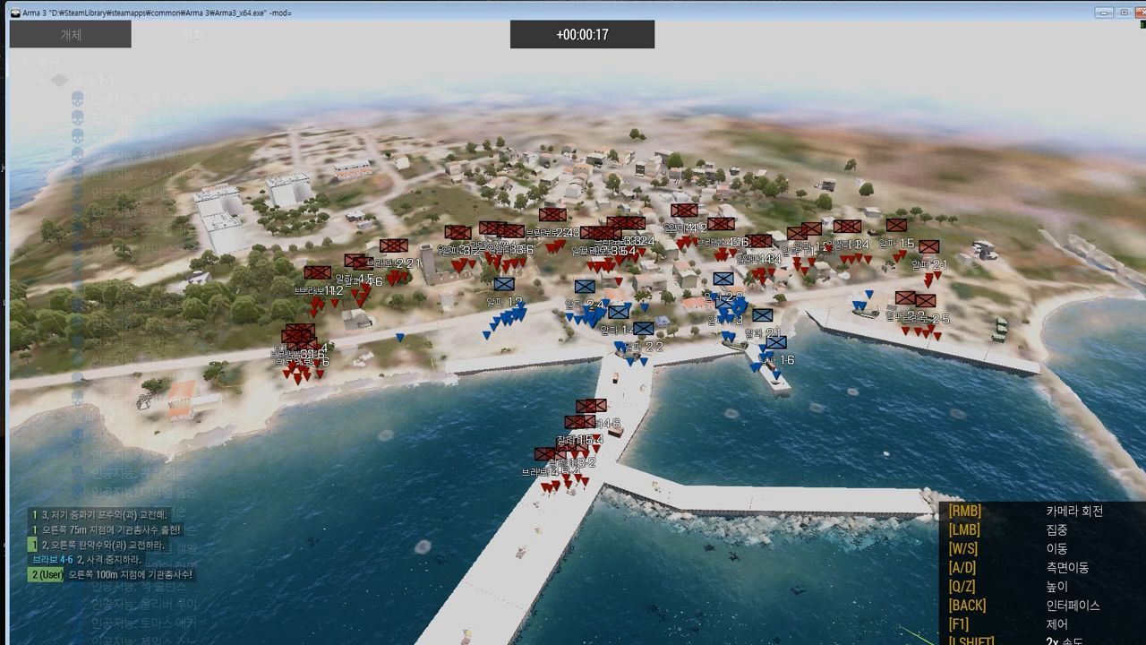Viewport: 1146px width, 645px height.
Task: Collapse the top-level tree arrow in the entity list
Action: coord(26,63)
